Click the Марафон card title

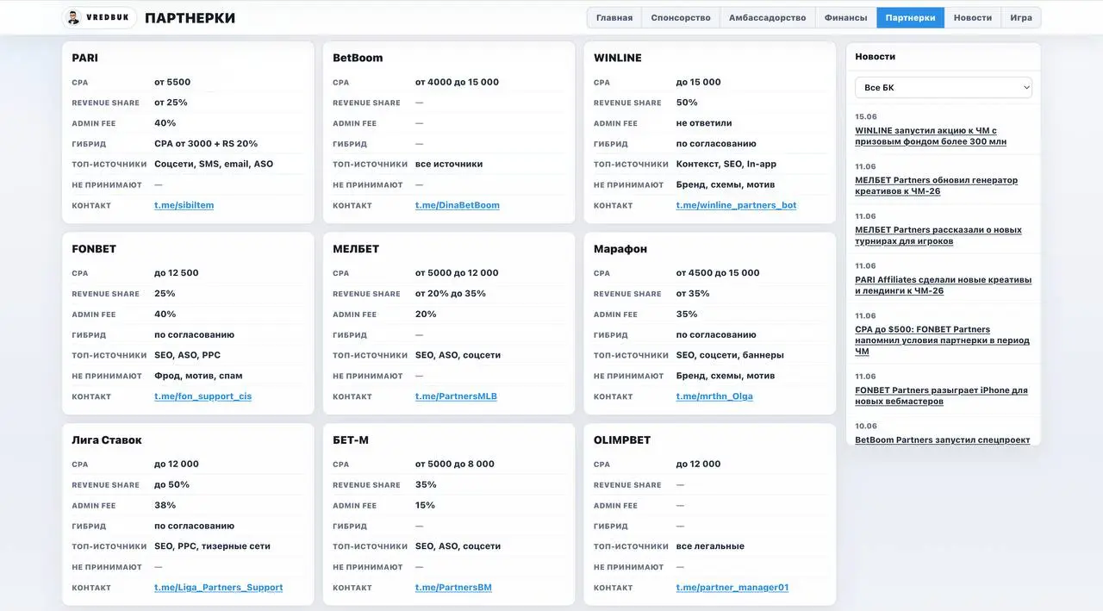[620, 249]
